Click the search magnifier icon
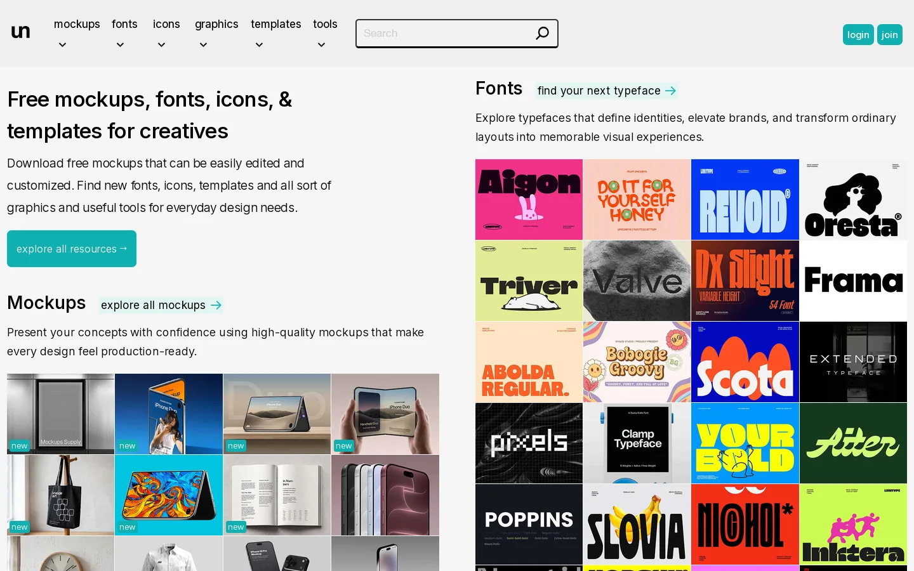This screenshot has height=571, width=914. pyautogui.click(x=542, y=33)
